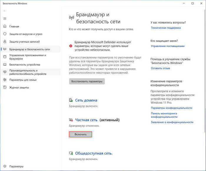Open Журнал защиты menu item
This screenshot has height=171, width=206.
click(21, 87)
